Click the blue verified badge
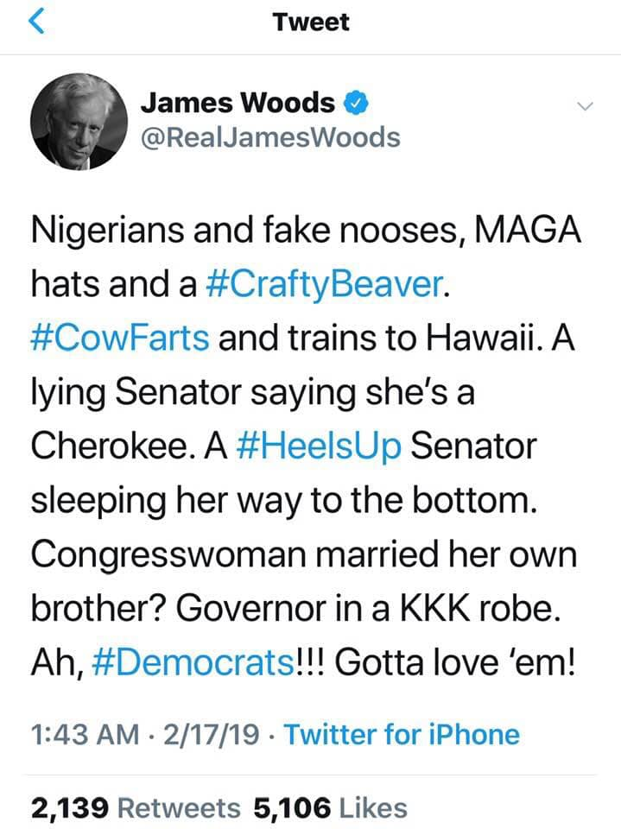The image size is (621, 829). (x=356, y=103)
